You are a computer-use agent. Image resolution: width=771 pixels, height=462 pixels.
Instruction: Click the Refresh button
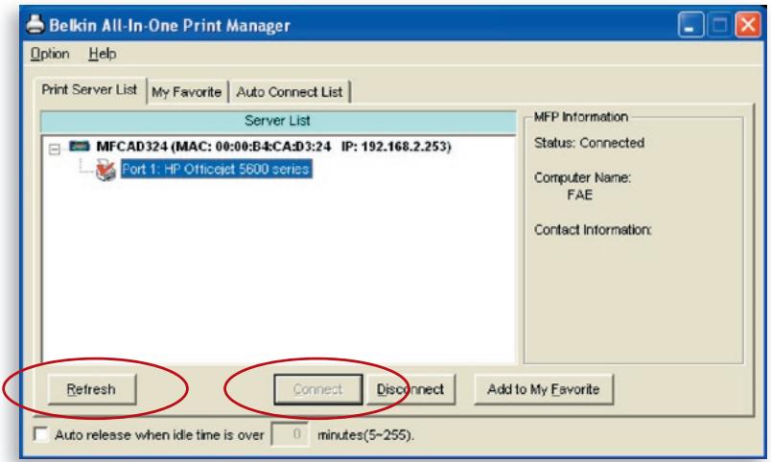[x=91, y=389]
